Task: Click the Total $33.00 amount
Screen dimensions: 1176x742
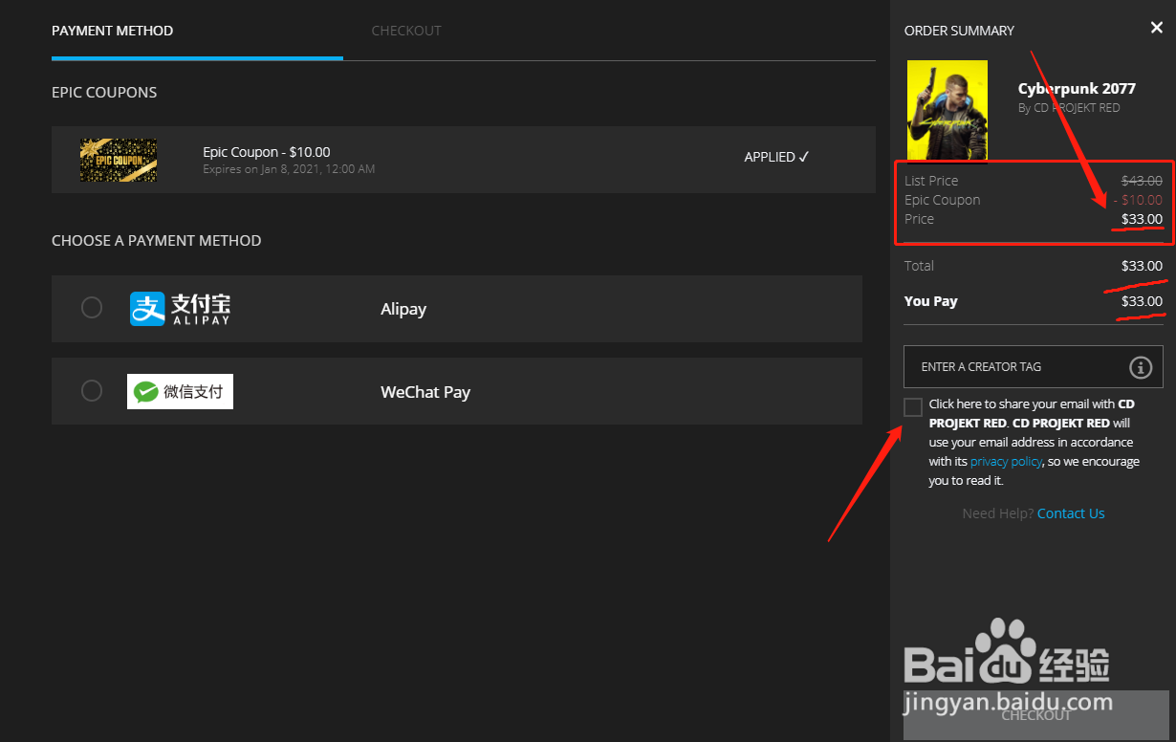Action: click(x=1142, y=266)
